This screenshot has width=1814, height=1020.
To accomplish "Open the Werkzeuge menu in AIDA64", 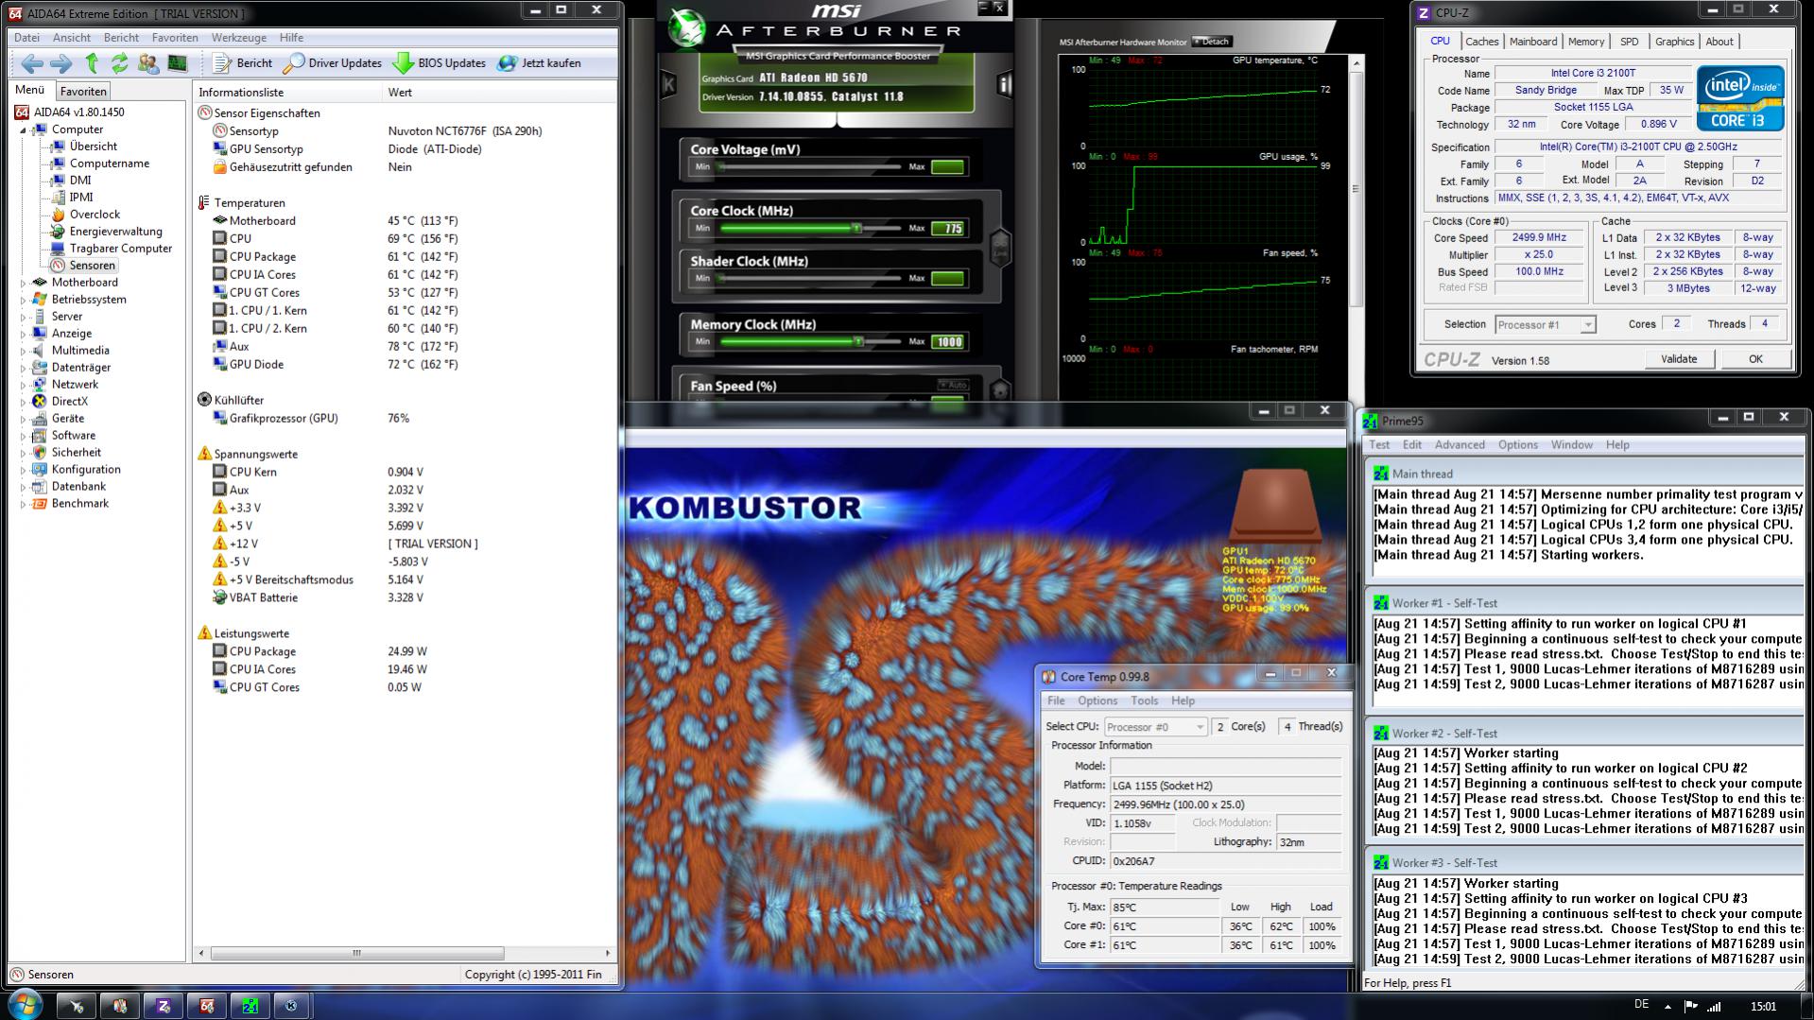I will 238,38.
